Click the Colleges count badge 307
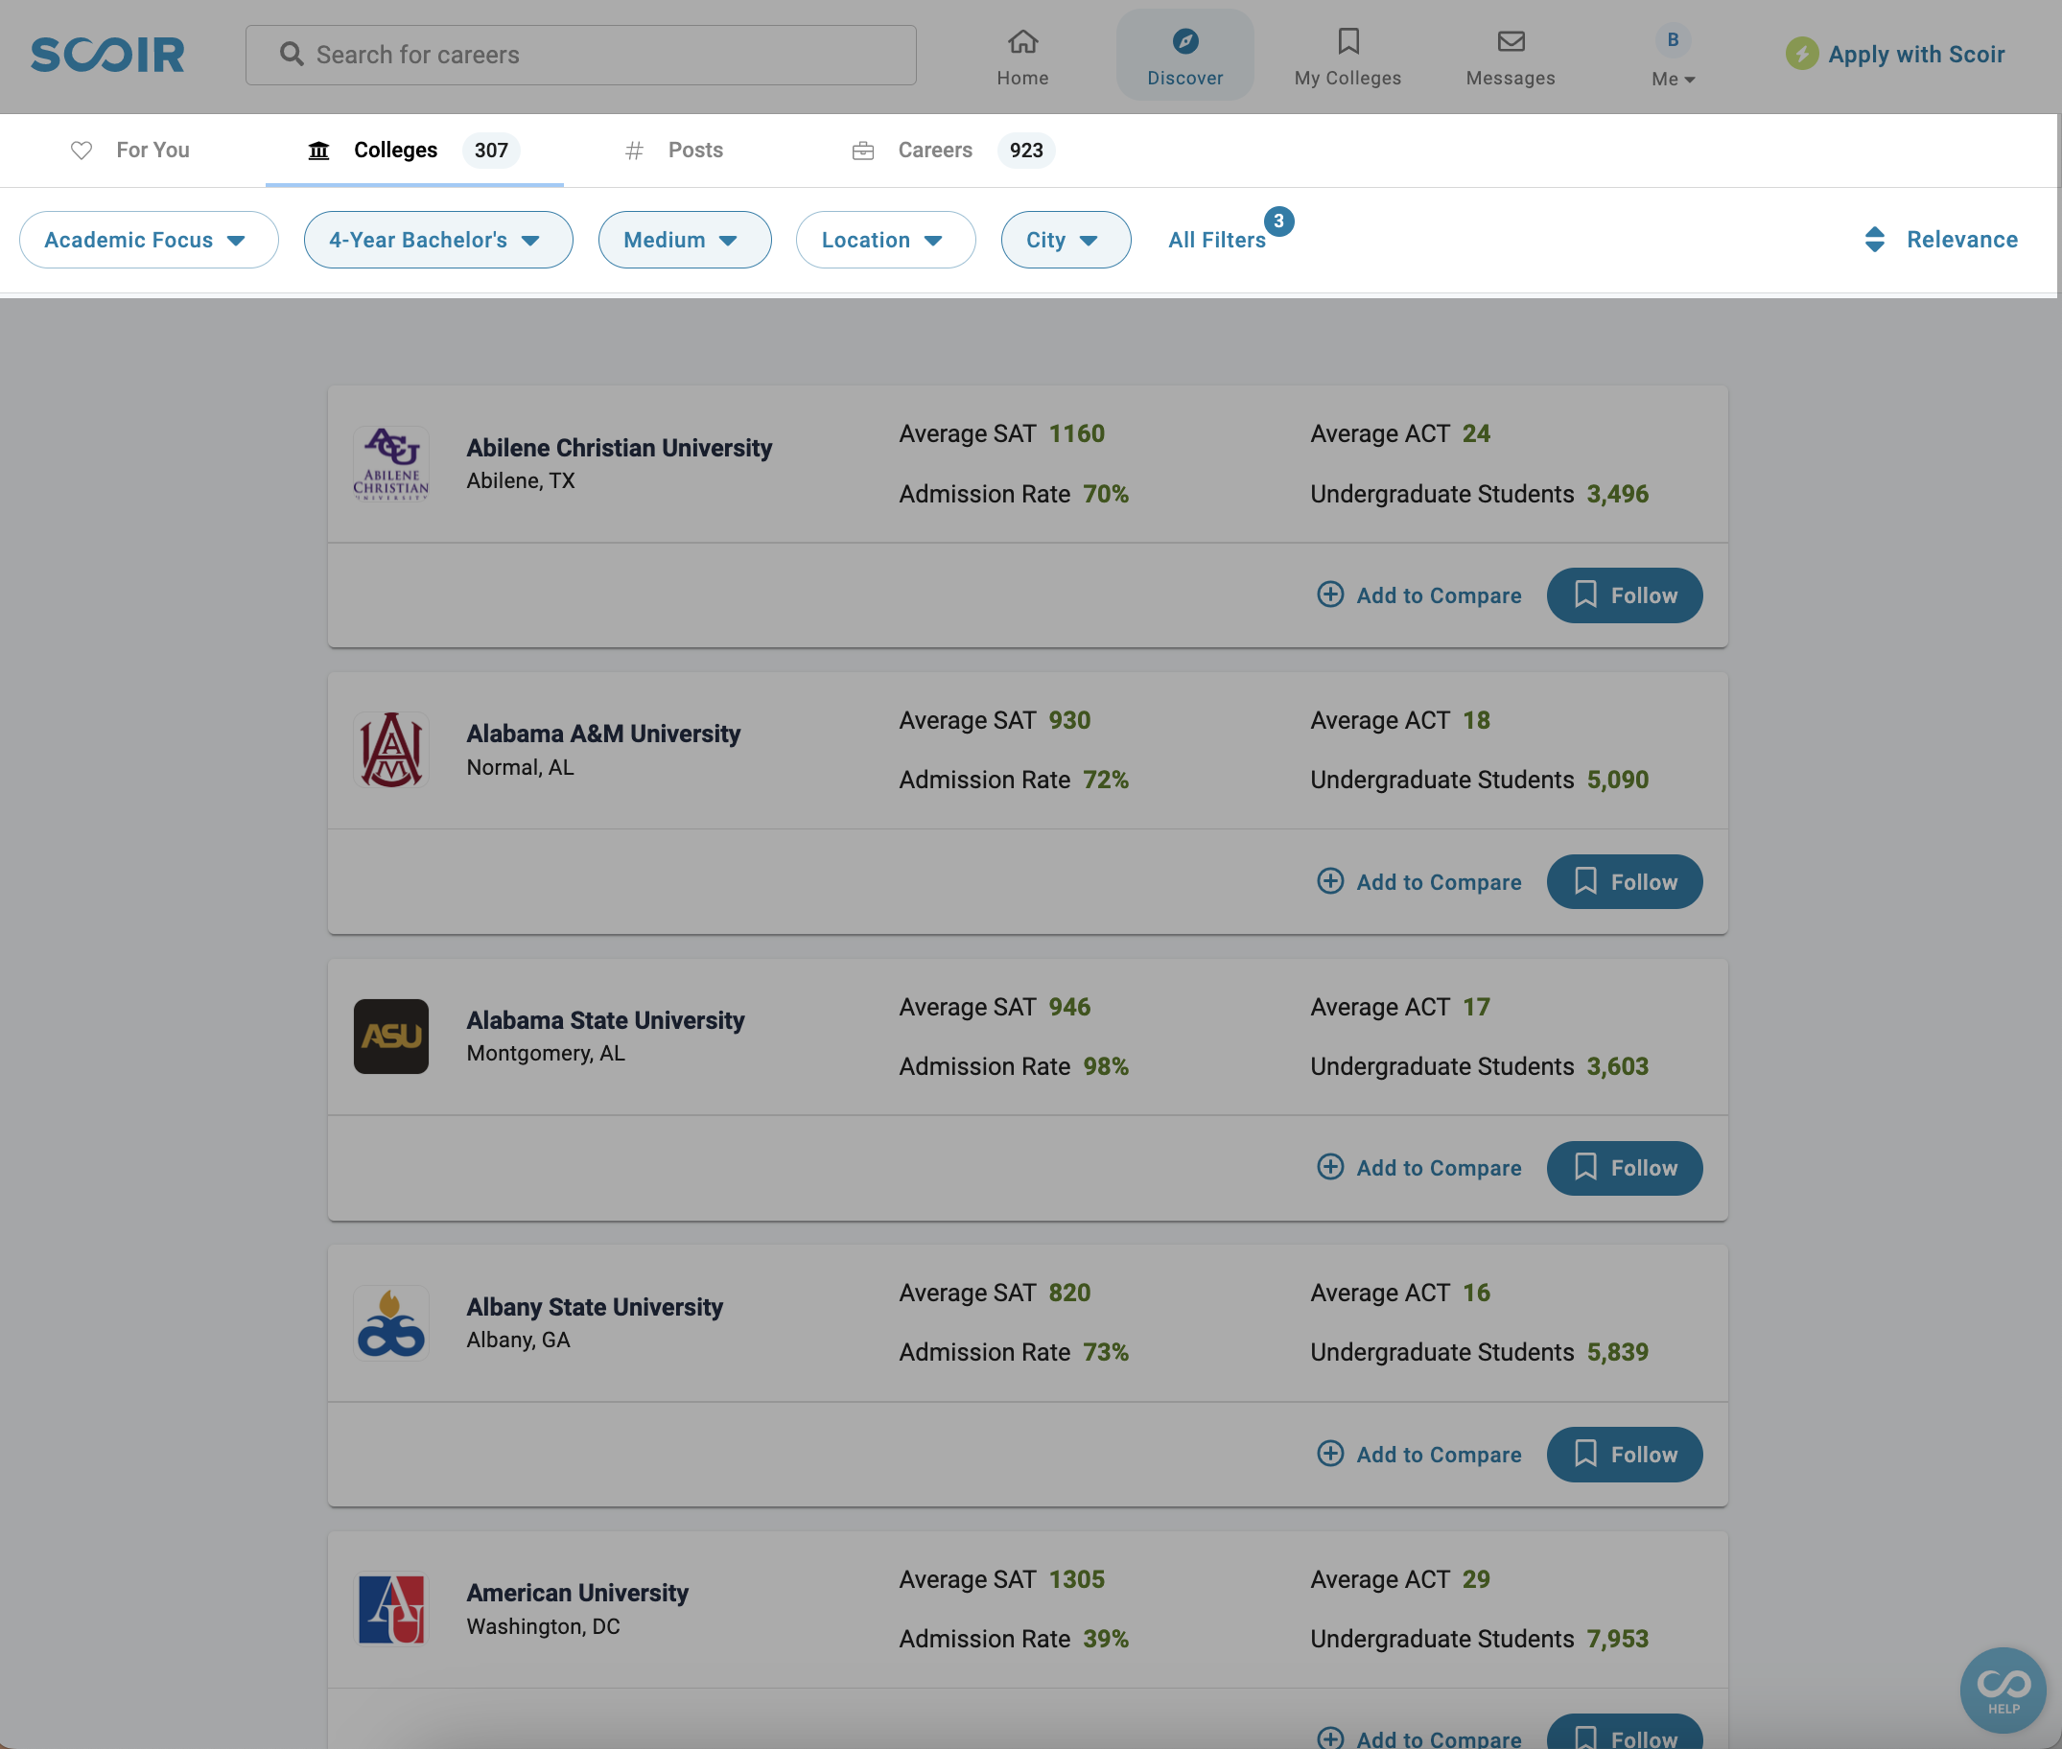 pos(491,150)
